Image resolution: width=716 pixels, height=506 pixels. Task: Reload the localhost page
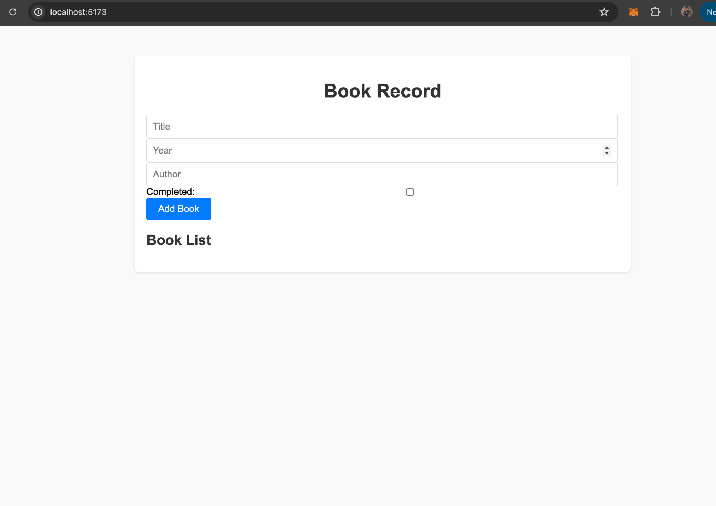13,12
